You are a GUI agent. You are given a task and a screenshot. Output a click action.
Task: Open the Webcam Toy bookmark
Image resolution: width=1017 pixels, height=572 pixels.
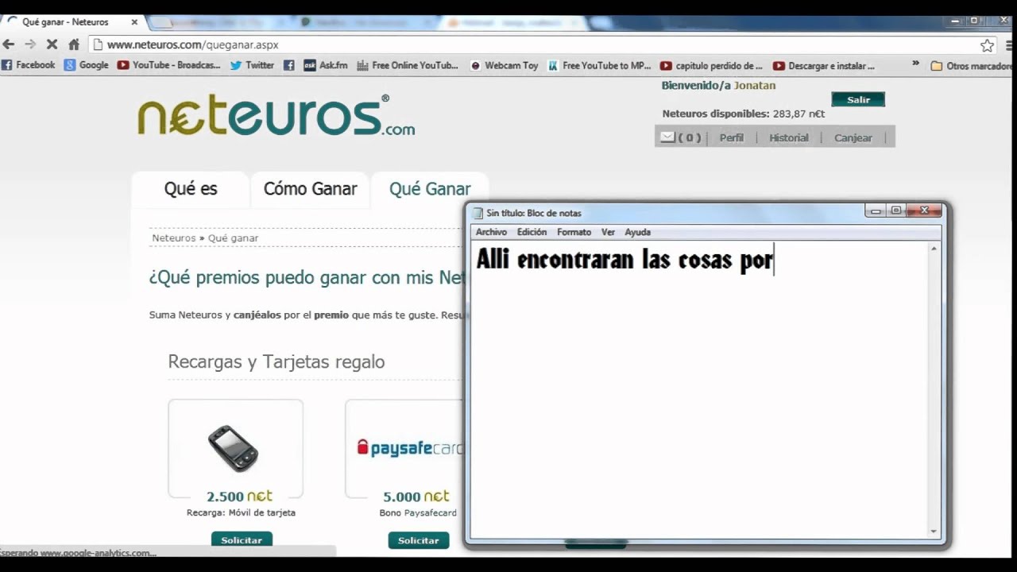coord(505,65)
